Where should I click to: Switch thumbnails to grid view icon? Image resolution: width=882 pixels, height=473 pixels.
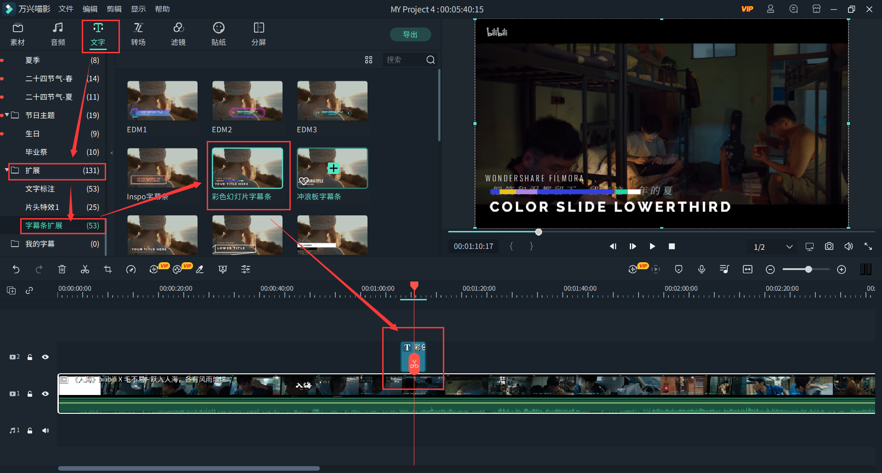pos(368,60)
